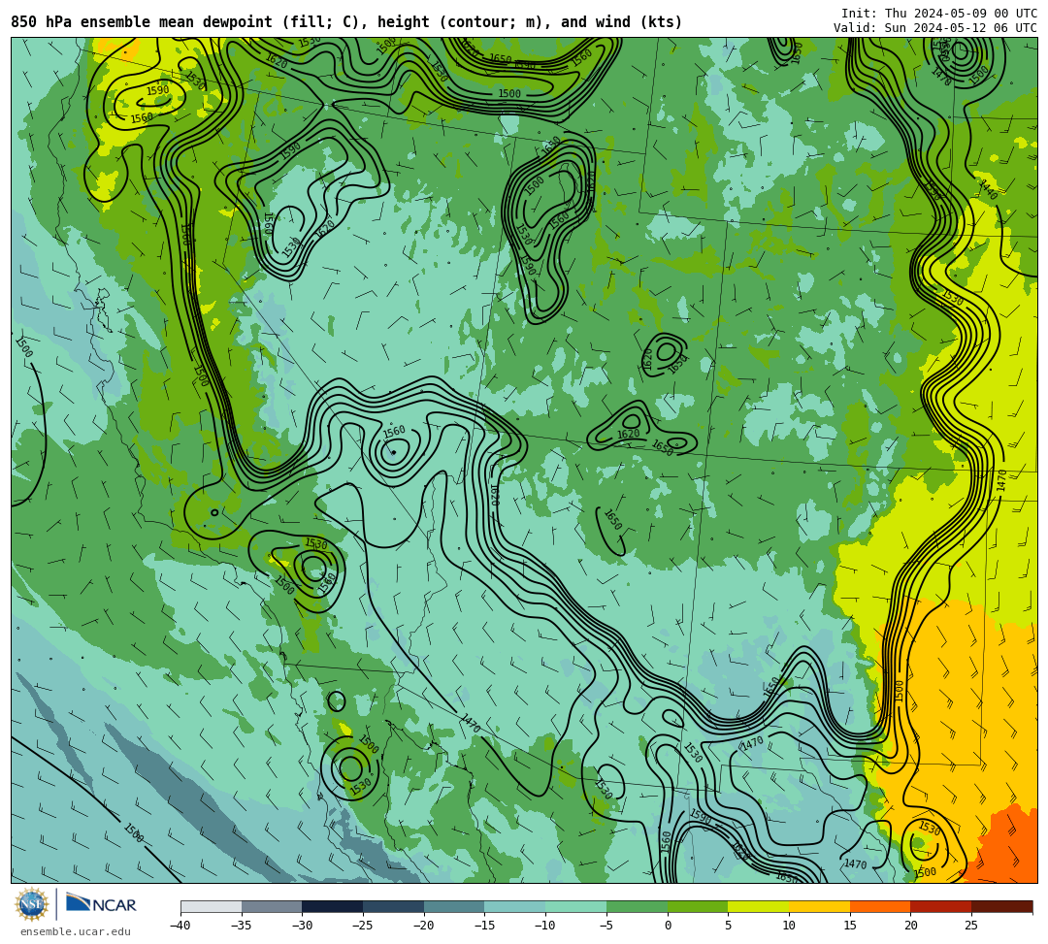Click the 25 colorbar label
Image resolution: width=1048 pixels, height=944 pixels.
point(971,926)
